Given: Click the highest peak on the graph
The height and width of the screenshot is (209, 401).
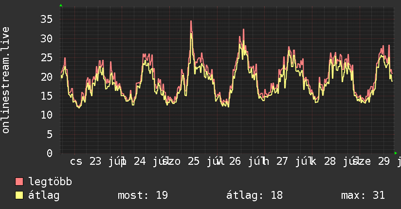Looking at the screenshot, I should [191, 21].
